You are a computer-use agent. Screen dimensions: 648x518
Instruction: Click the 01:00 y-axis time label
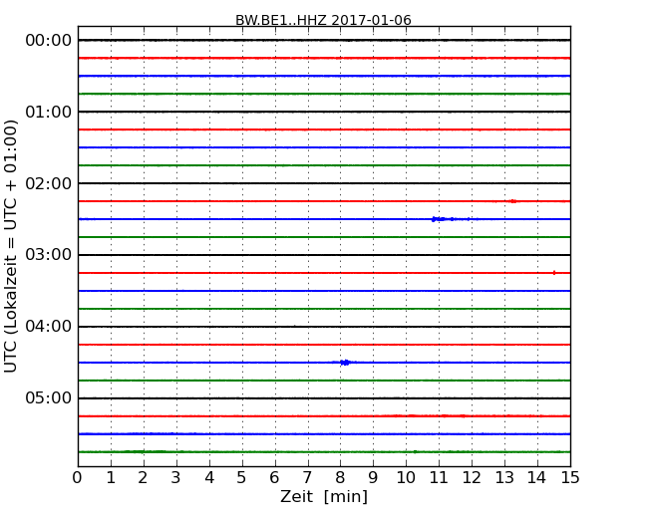click(x=49, y=112)
